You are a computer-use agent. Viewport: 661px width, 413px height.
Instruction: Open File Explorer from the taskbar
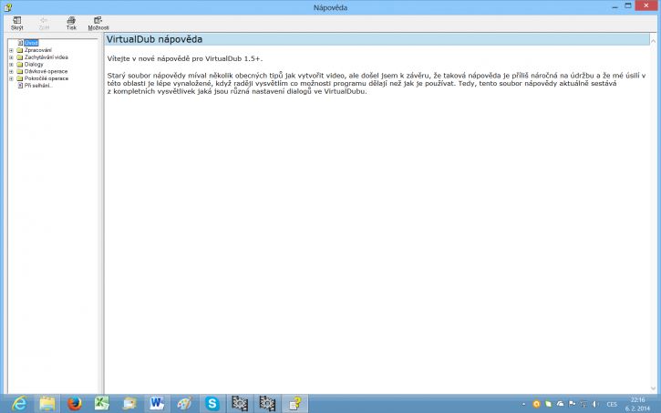(47, 404)
